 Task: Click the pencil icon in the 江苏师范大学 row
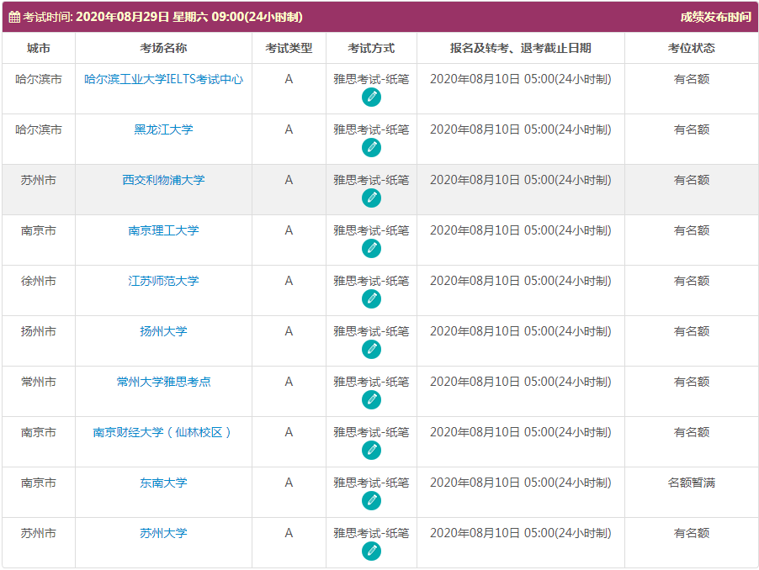[371, 299]
